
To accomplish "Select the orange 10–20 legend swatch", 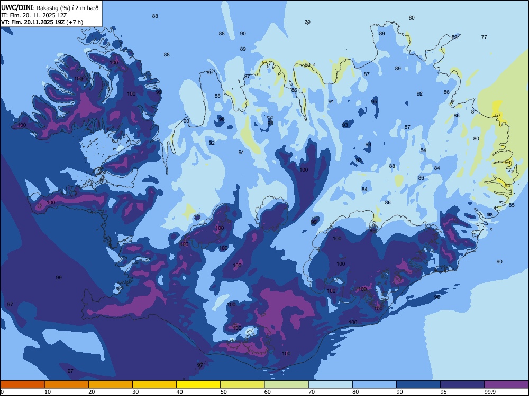I will 67,384.
